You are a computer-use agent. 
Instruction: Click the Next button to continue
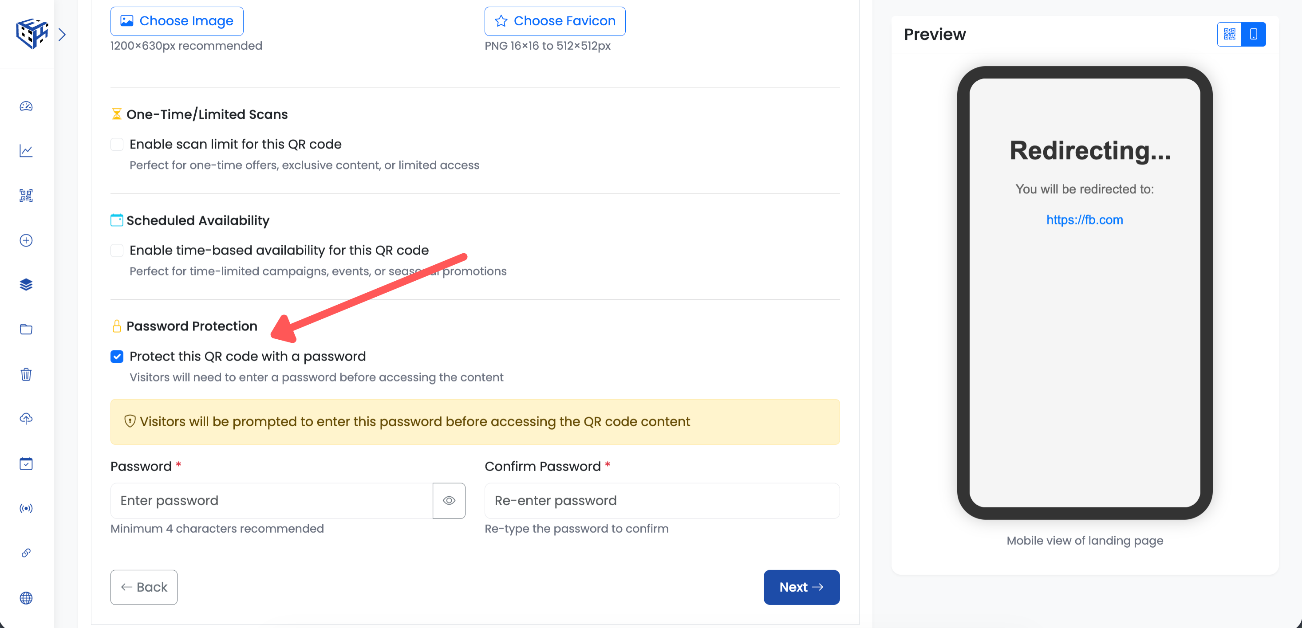click(x=801, y=587)
